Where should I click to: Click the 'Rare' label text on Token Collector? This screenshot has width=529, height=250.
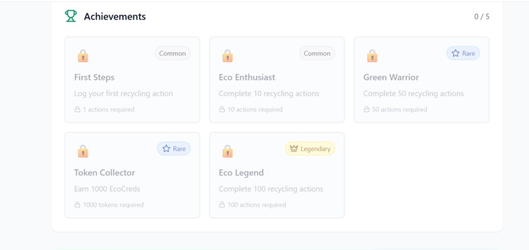(179, 149)
